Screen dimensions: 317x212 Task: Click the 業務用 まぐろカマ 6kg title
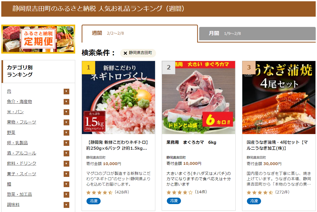[191, 142]
